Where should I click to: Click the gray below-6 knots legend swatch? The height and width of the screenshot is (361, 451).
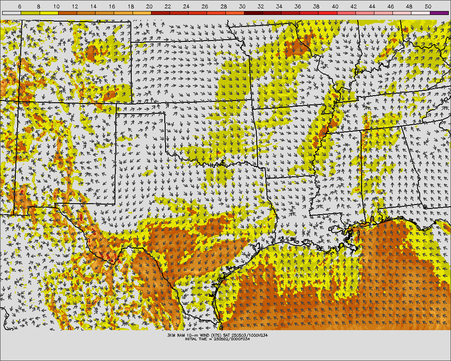(12, 13)
